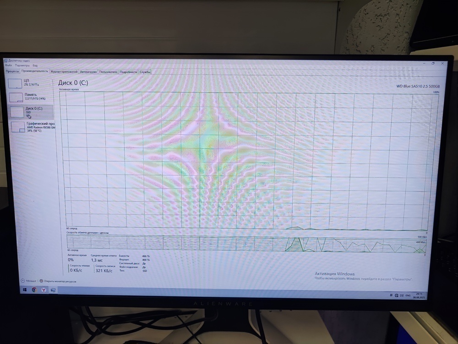This screenshot has height=344, width=458.
Task: Switch to the Процессы tab
Action: [x=12, y=71]
